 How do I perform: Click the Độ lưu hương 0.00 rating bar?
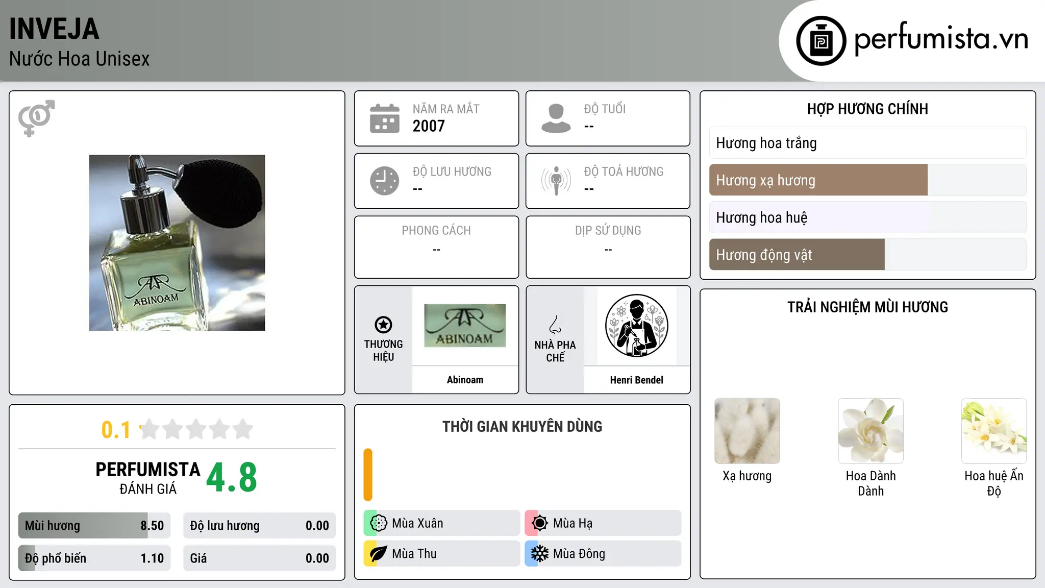[259, 526]
